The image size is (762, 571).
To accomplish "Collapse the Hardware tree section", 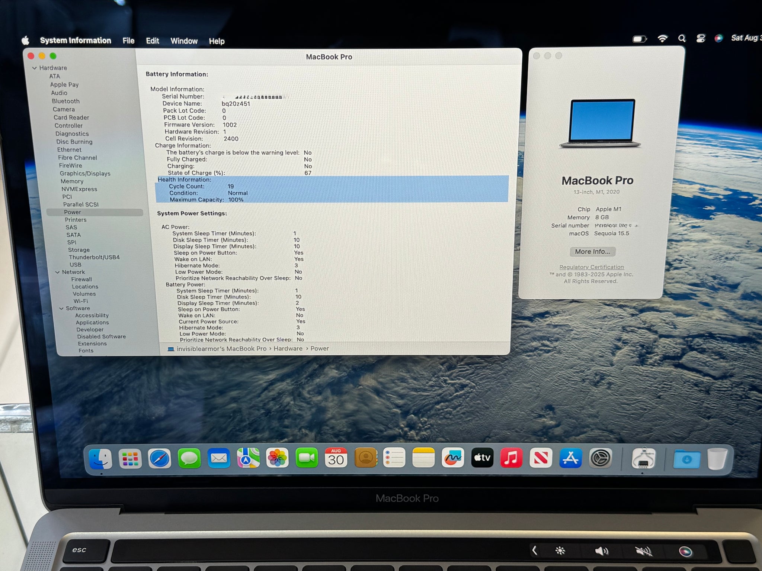I will 35,68.
